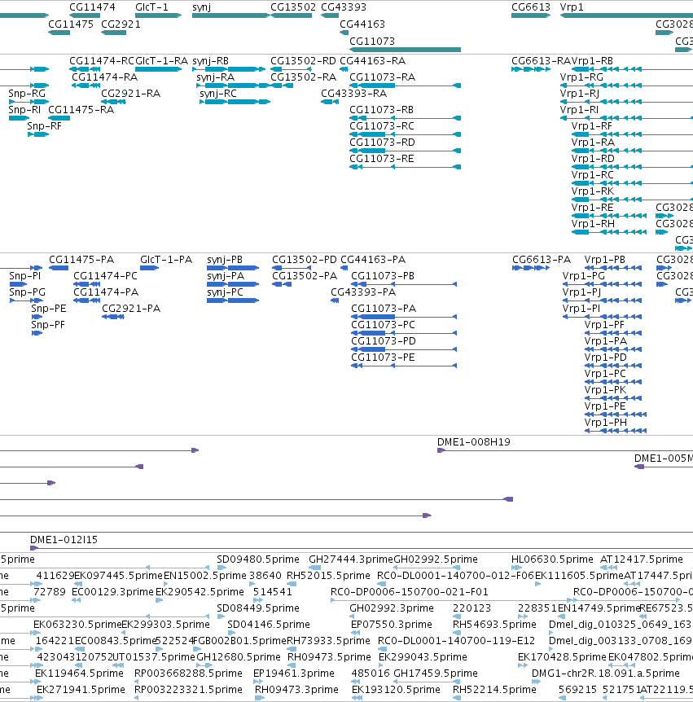Image resolution: width=693 pixels, height=702 pixels.
Task: Click the CG11475 gene feature
Action: (x=59, y=33)
